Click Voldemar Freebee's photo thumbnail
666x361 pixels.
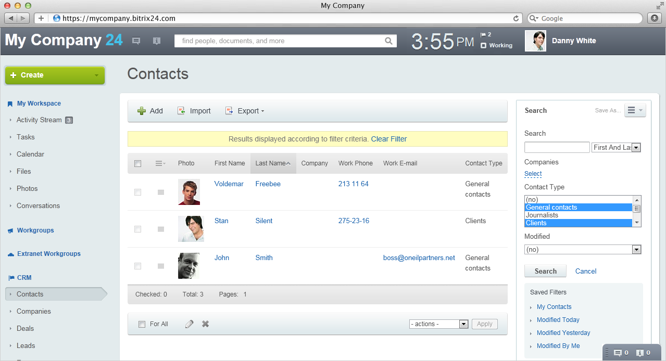(x=189, y=192)
